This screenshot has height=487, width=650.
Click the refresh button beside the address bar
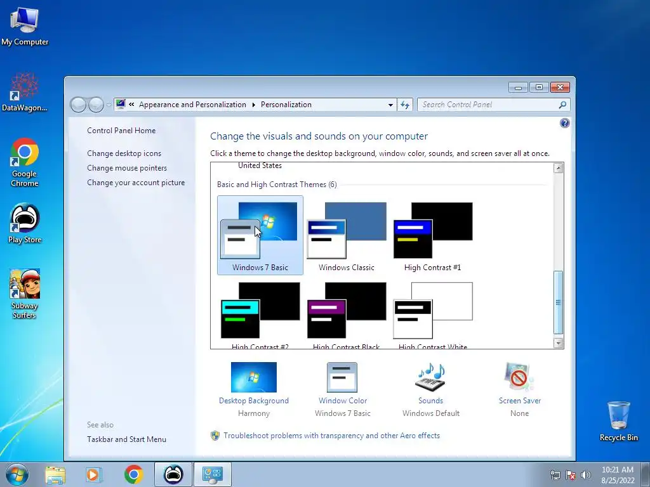[x=405, y=105]
